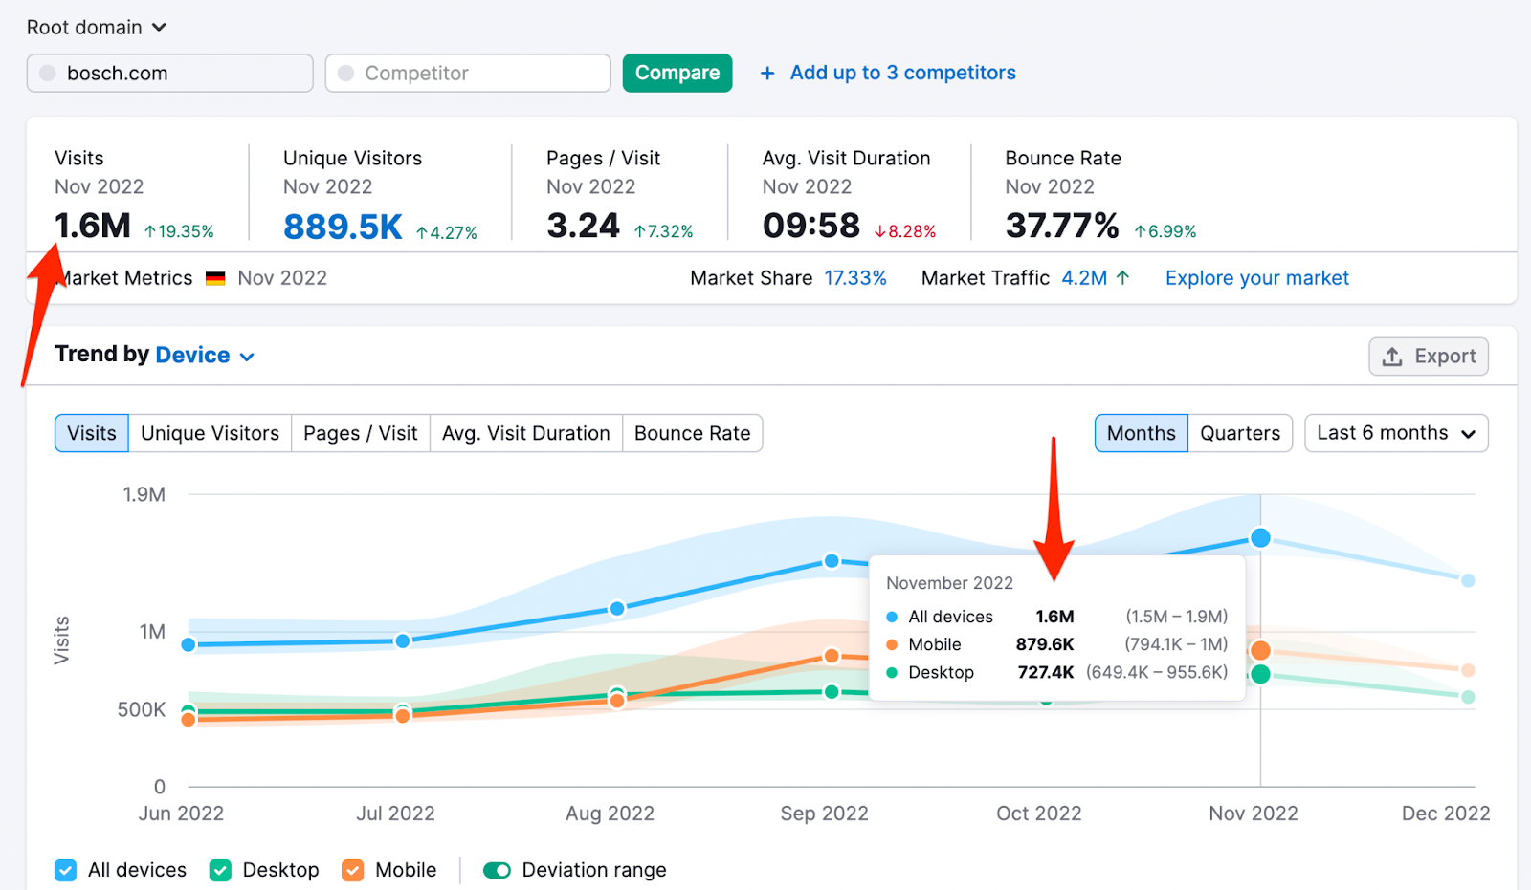Click the Desktop Nov 2022 data point

coord(1261,674)
